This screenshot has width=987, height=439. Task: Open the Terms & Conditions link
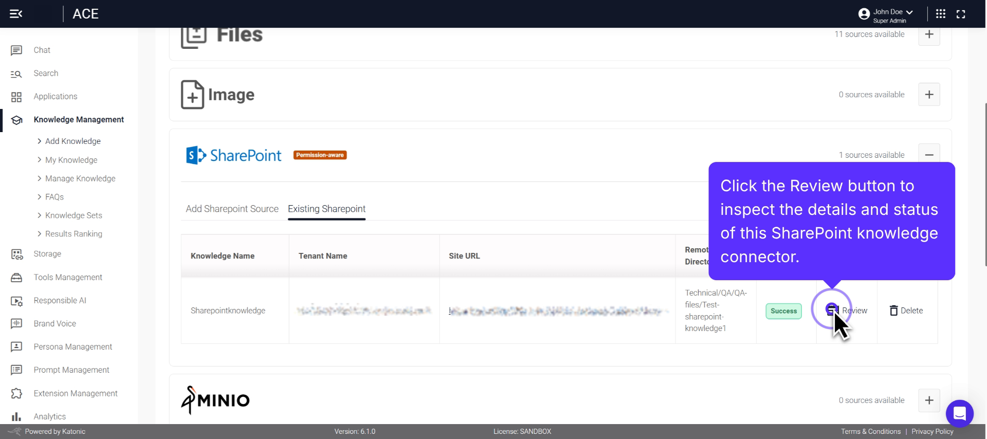(x=871, y=431)
